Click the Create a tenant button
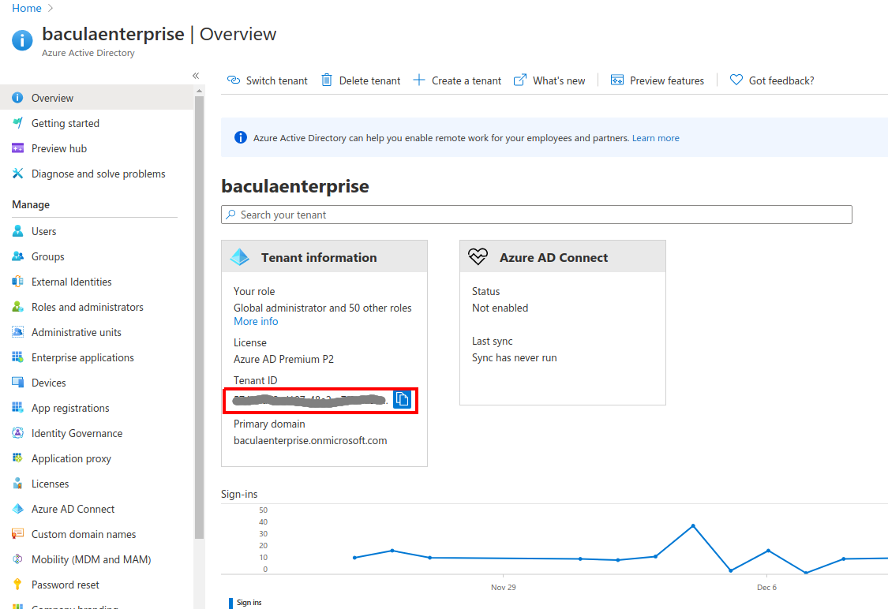Viewport: 888px width, 609px height. click(457, 80)
